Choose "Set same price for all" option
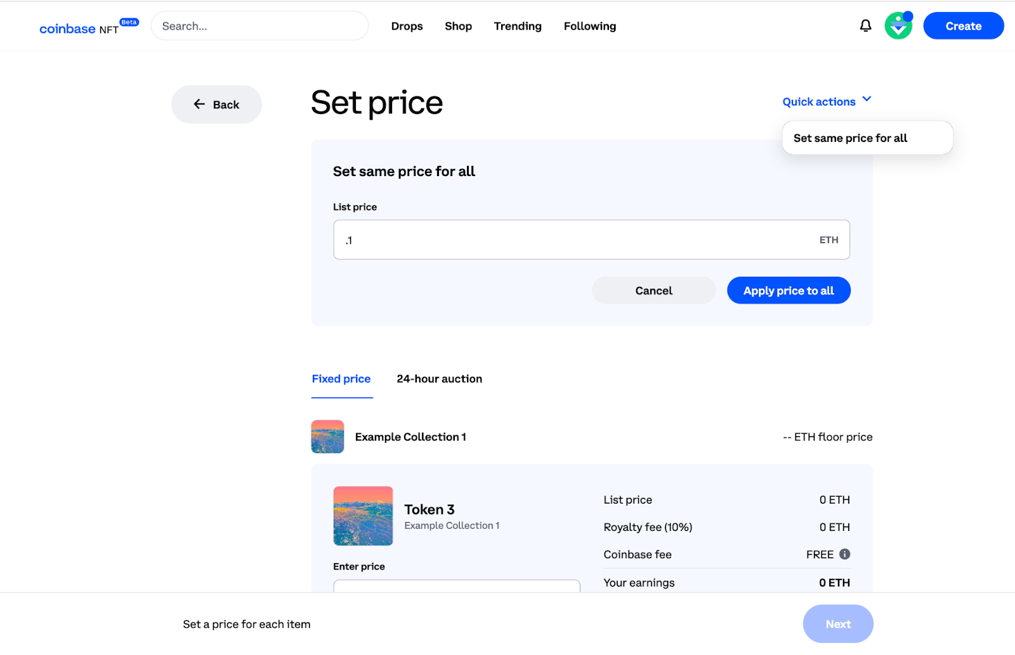 click(850, 138)
